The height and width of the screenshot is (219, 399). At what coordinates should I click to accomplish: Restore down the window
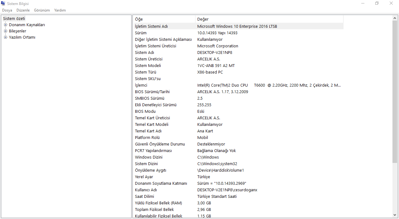click(x=377, y=3)
